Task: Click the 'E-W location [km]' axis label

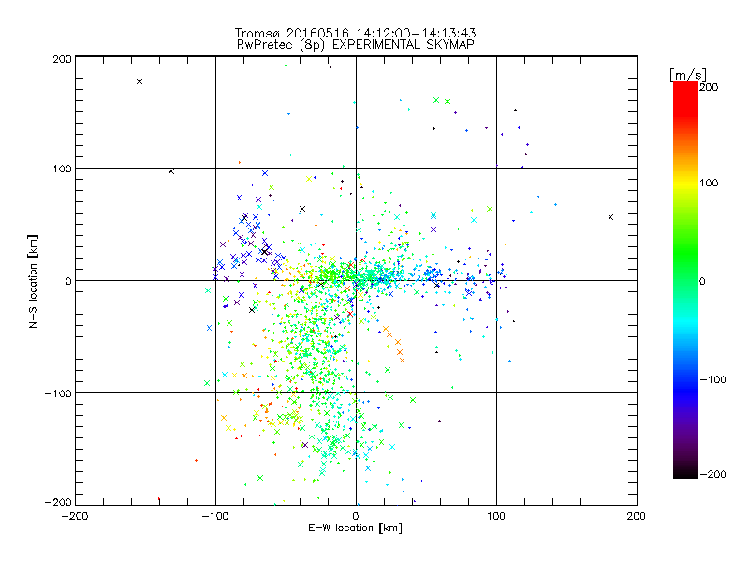Action: coord(355,528)
